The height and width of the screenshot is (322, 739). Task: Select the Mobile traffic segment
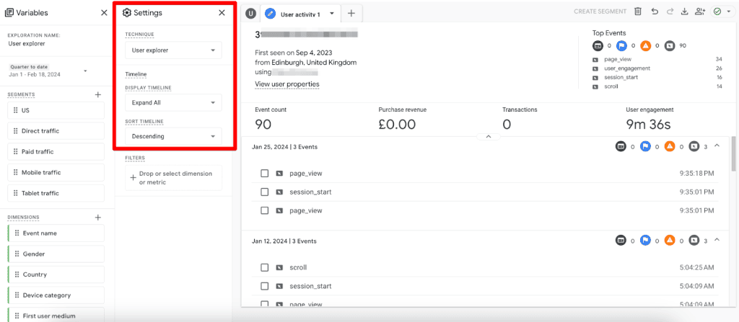pyautogui.click(x=56, y=172)
